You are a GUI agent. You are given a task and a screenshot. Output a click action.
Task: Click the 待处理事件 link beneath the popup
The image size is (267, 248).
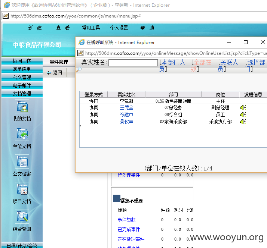pyautogui.click(x=129, y=175)
